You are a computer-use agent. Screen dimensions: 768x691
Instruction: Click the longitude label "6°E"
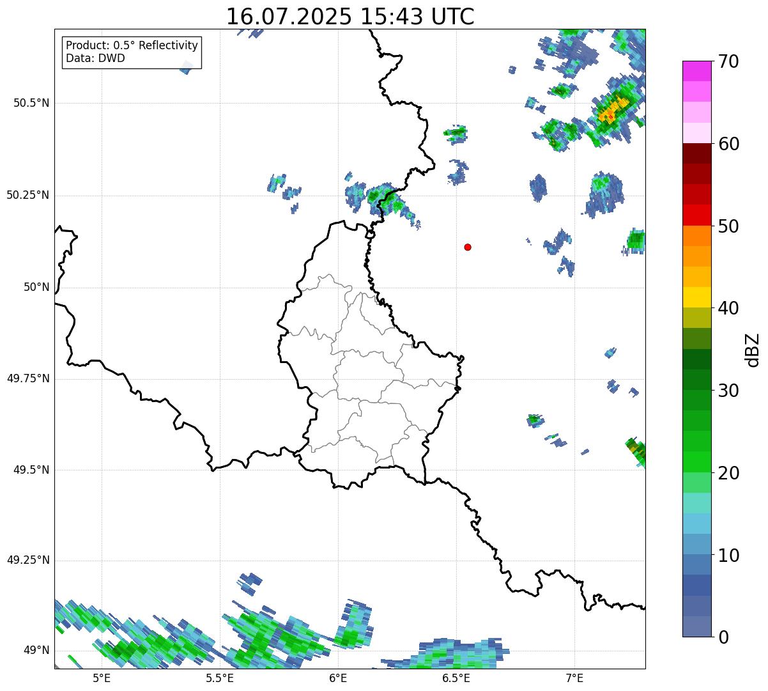338,678
